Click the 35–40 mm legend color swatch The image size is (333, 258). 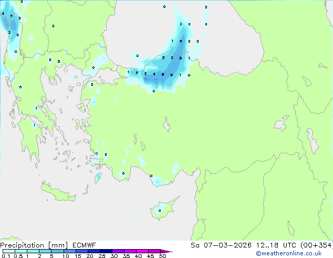(130, 251)
